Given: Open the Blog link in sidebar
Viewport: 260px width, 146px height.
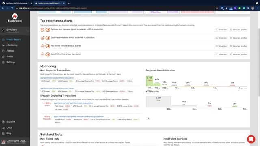Looking at the screenshot, I should (9, 133).
